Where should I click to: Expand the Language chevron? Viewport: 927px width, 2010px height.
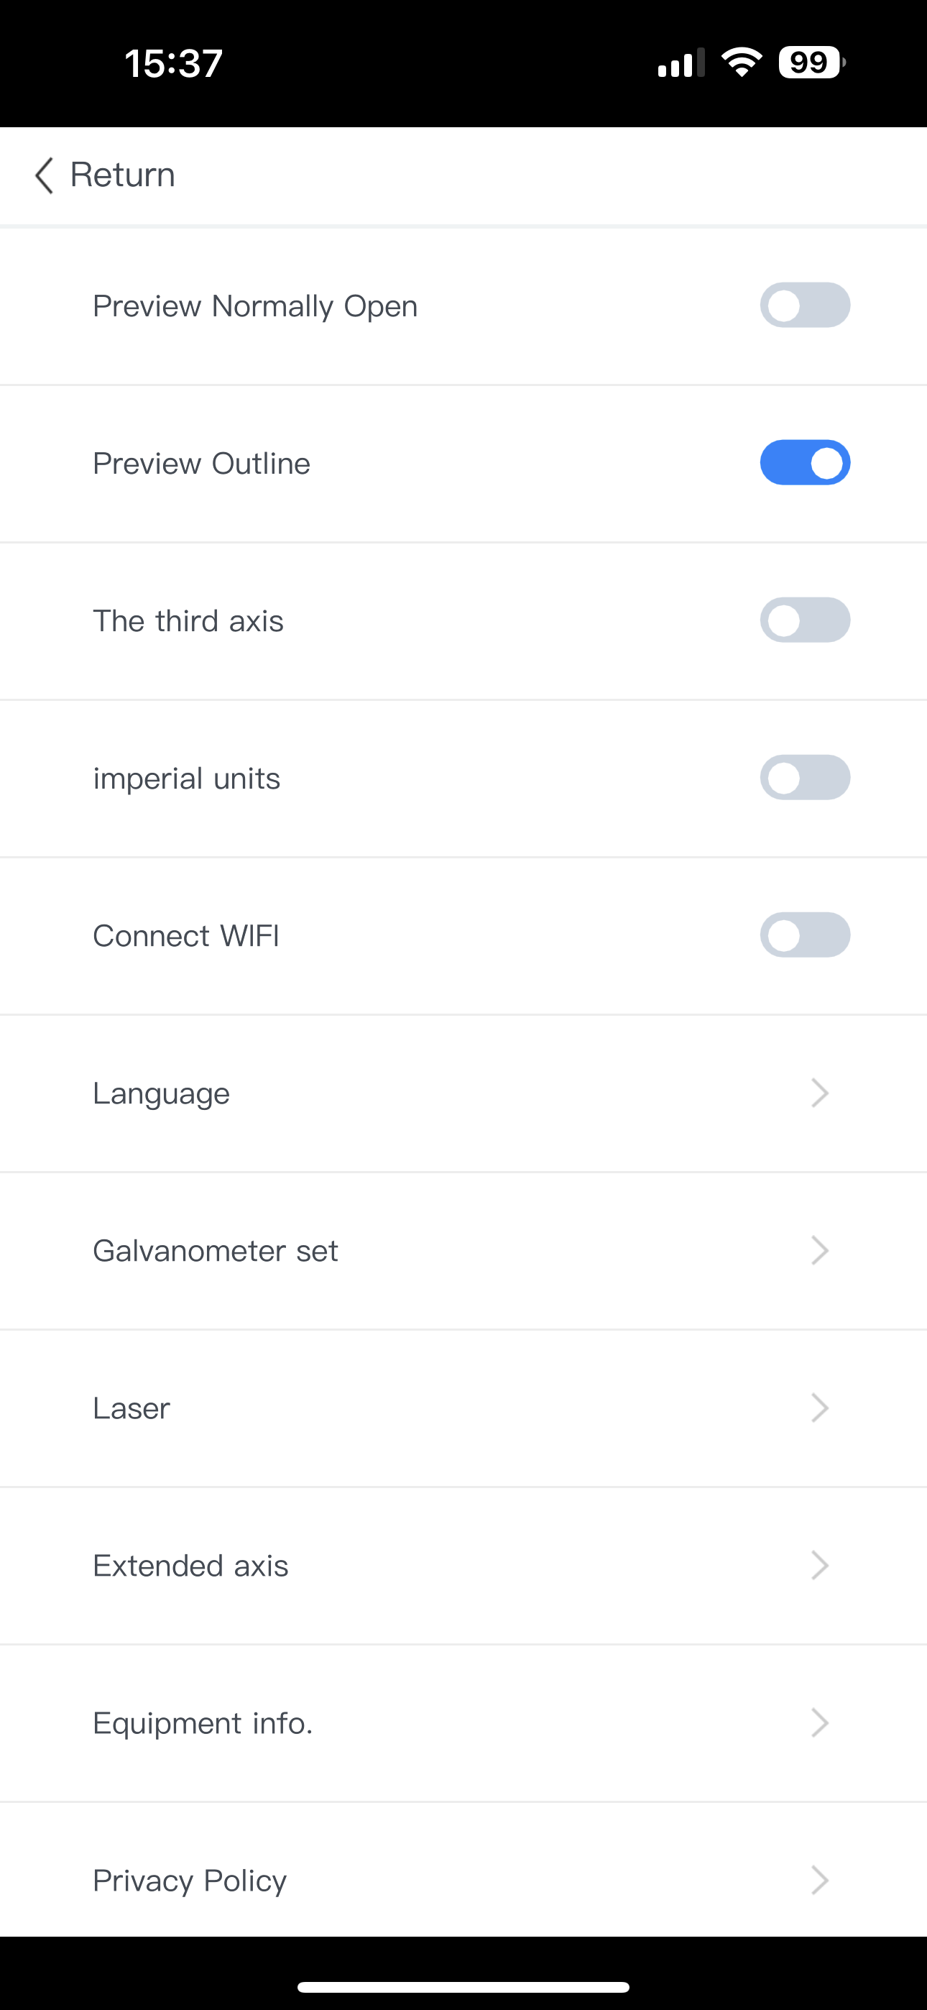pyautogui.click(x=819, y=1093)
